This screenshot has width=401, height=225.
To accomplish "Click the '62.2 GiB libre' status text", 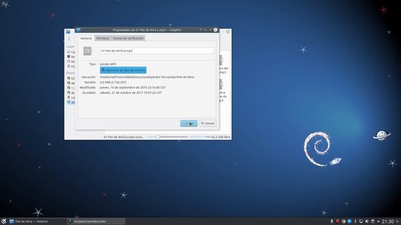I will 221,137.
